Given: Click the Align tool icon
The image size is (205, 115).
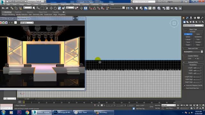Looking at the screenshot, I should tap(132, 8).
